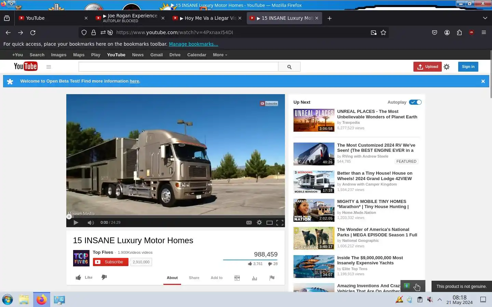Open the Share tab
Screen dimensions: 492x307
point(194,278)
